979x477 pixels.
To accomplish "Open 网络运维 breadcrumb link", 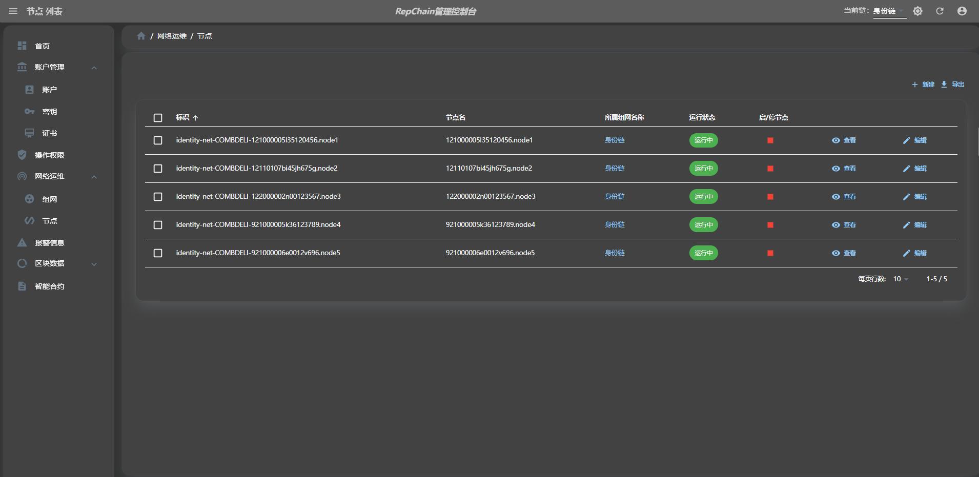I will click(172, 36).
